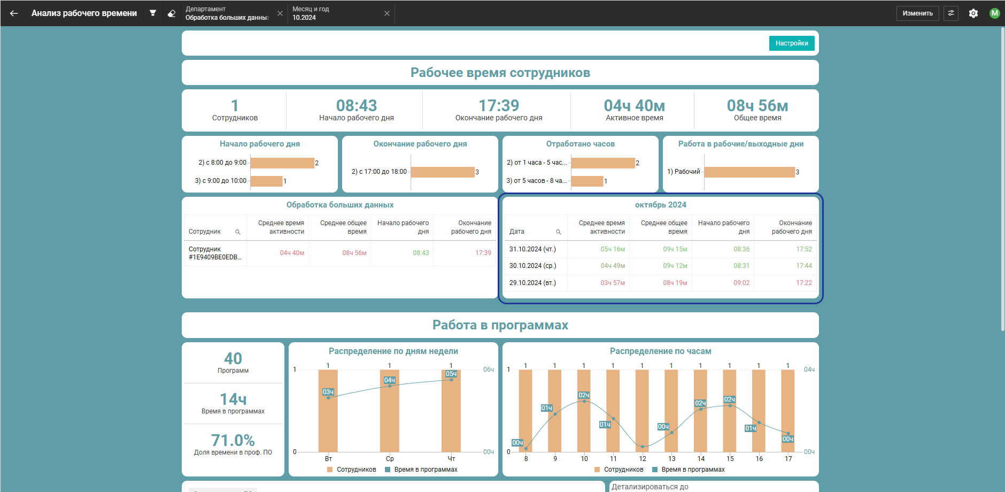1005x492 pixels.
Task: Select employee row Сотрудник #1E9409BE0EDB
Action: [340, 253]
